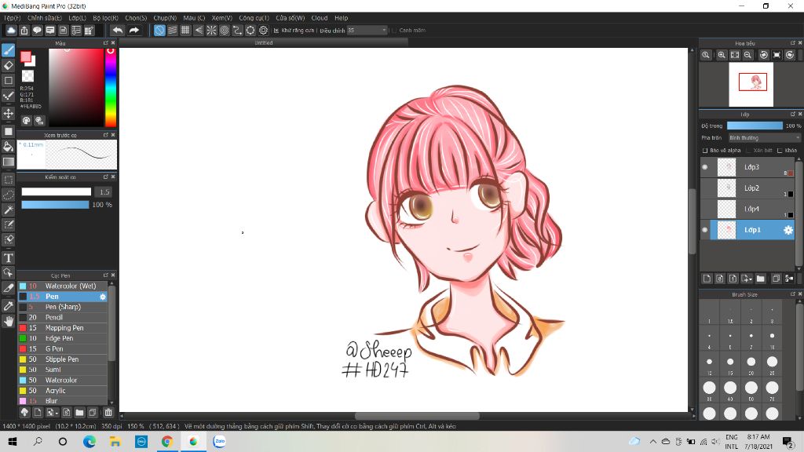Screen dimensions: 804x452
Task: Check the Khóa lock checkbox
Action: point(780,151)
